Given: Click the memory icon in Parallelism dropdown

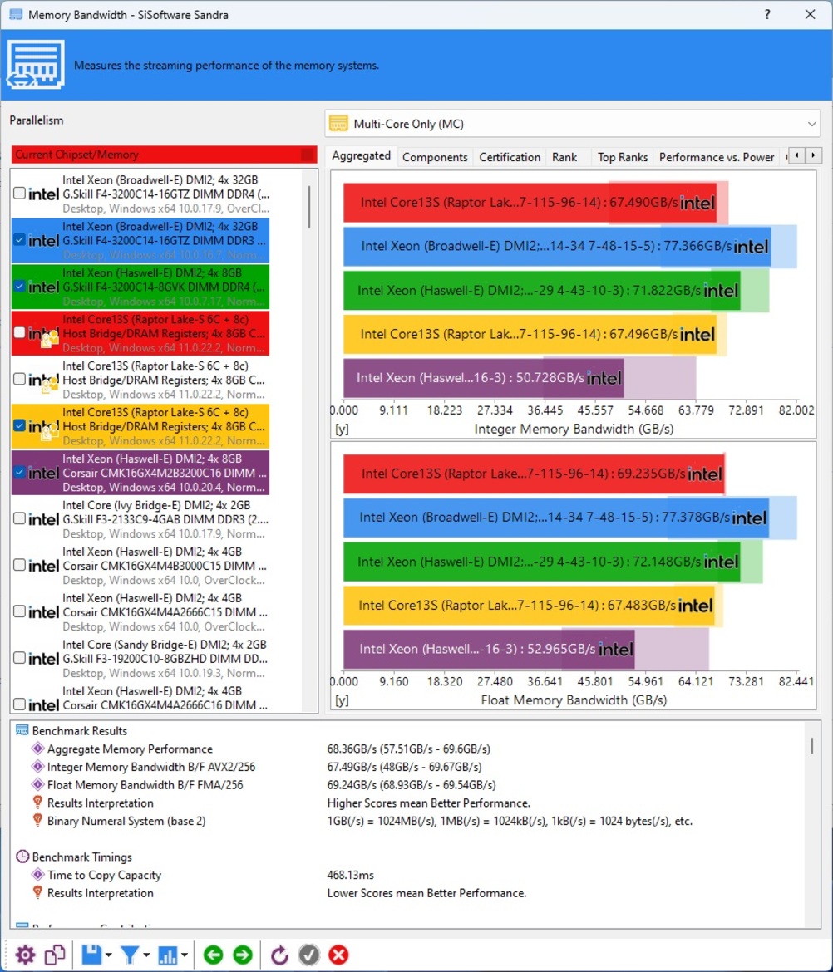Looking at the screenshot, I should (338, 123).
